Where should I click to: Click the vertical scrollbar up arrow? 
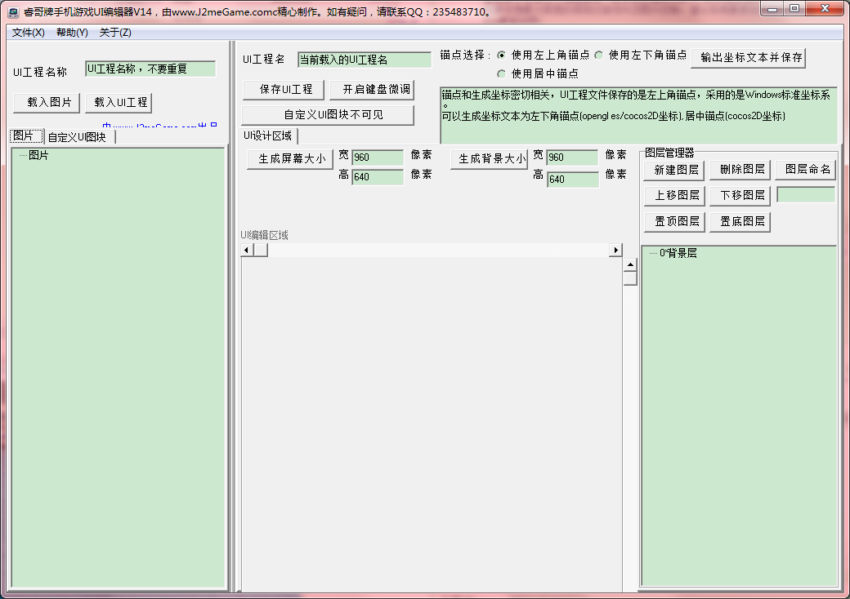point(630,264)
